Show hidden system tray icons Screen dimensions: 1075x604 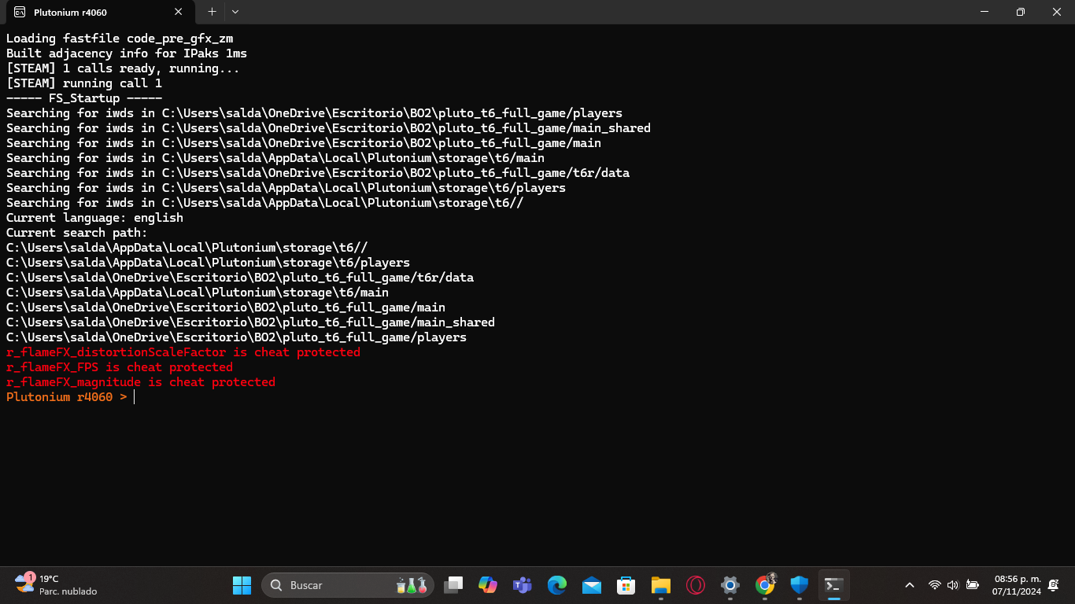coord(910,585)
